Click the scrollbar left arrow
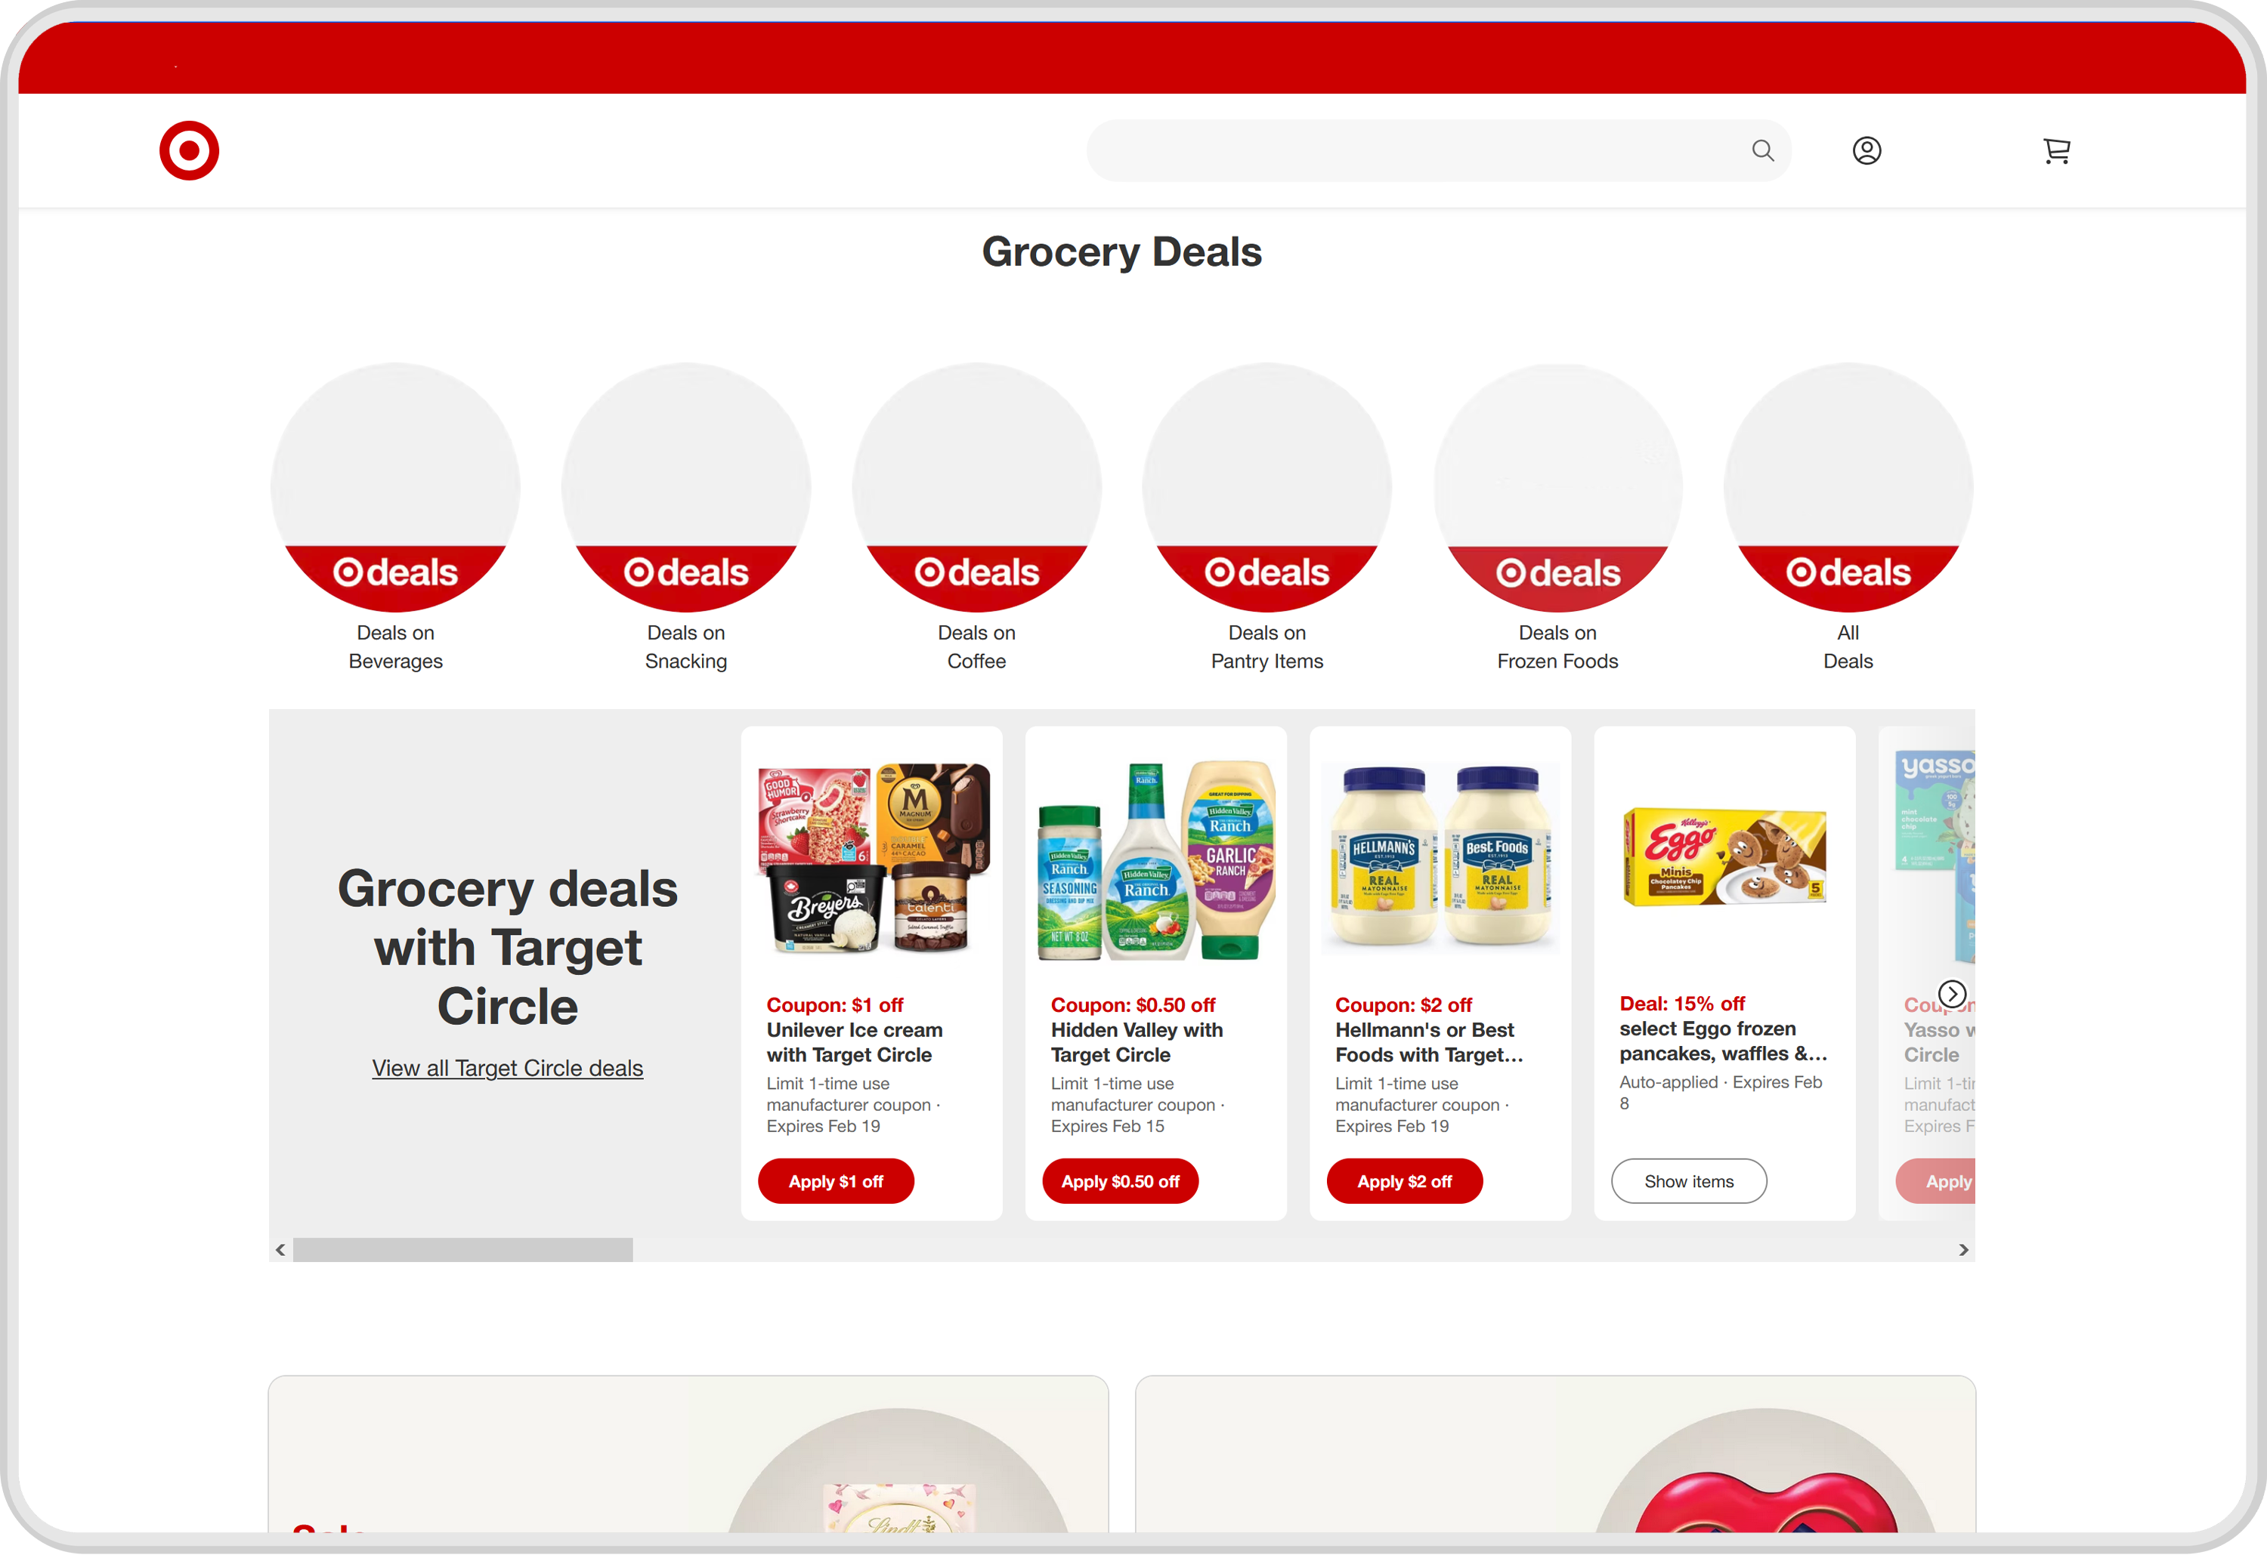 tap(280, 1251)
